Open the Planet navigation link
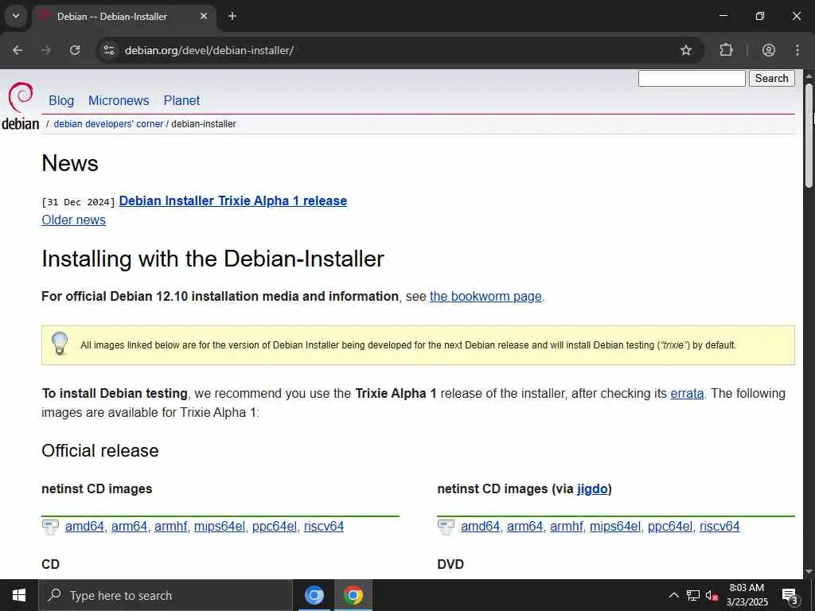The image size is (815, 611). click(181, 101)
